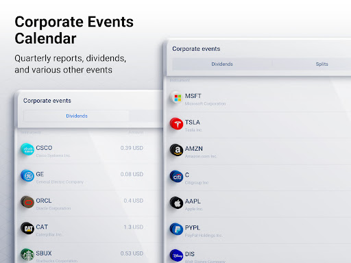This screenshot has height=263, width=351.
Task: Select the Oracle logo icon
Action: pos(27,202)
